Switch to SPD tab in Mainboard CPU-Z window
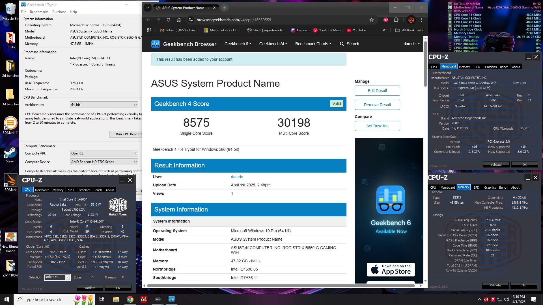 pos(477,67)
